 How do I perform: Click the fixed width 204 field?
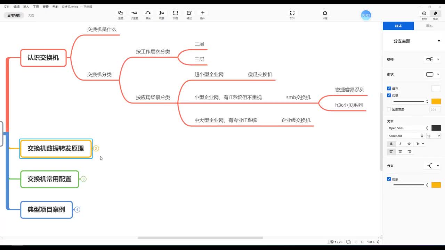(x=435, y=109)
